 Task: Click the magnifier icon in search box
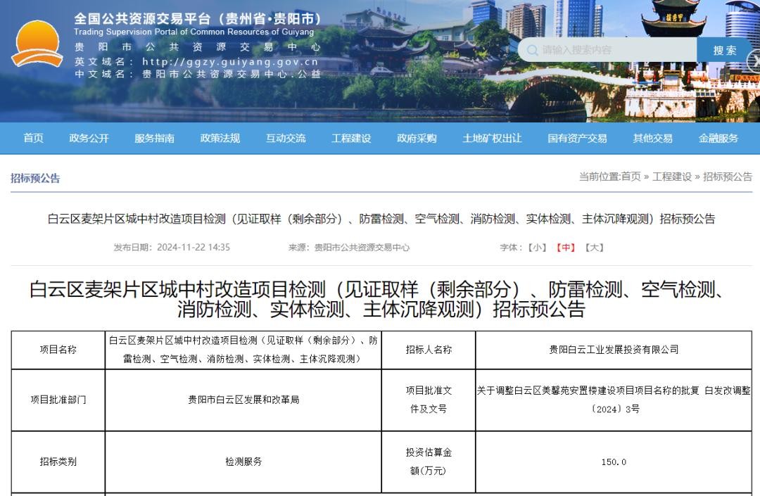pos(531,51)
